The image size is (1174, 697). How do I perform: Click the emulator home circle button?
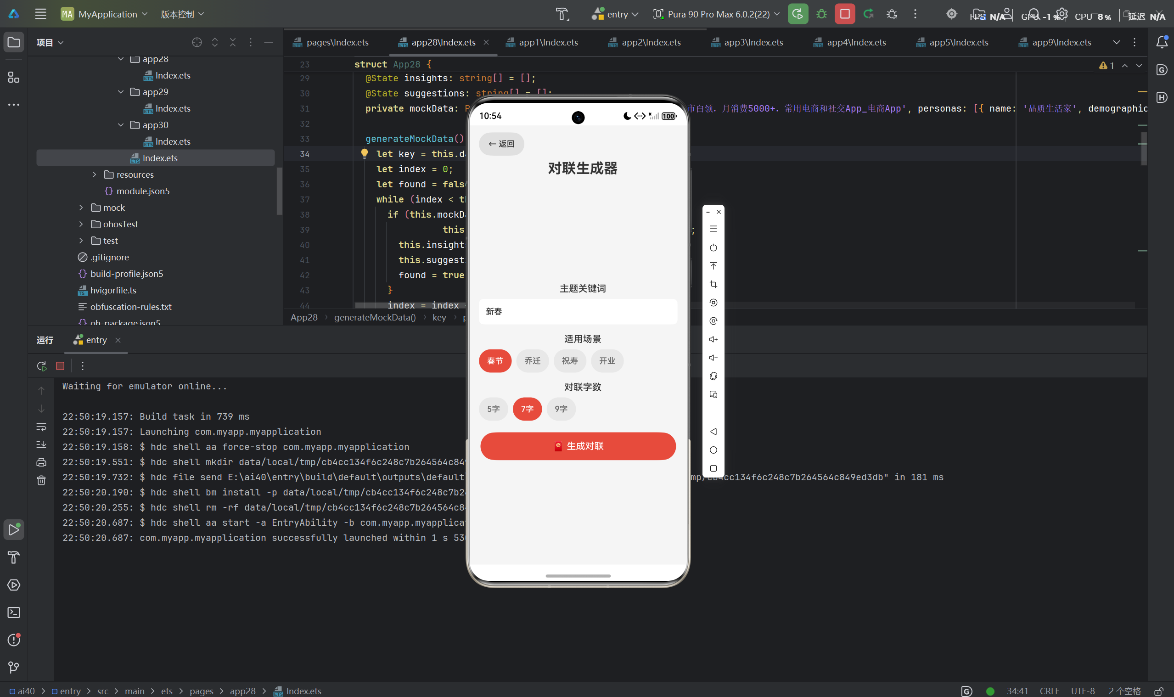pos(713,450)
